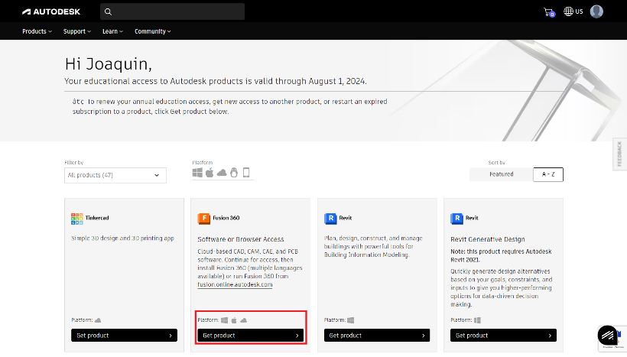Click the Tinkercad cloud platform icon
The image size is (627, 357).
pyautogui.click(x=98, y=320)
